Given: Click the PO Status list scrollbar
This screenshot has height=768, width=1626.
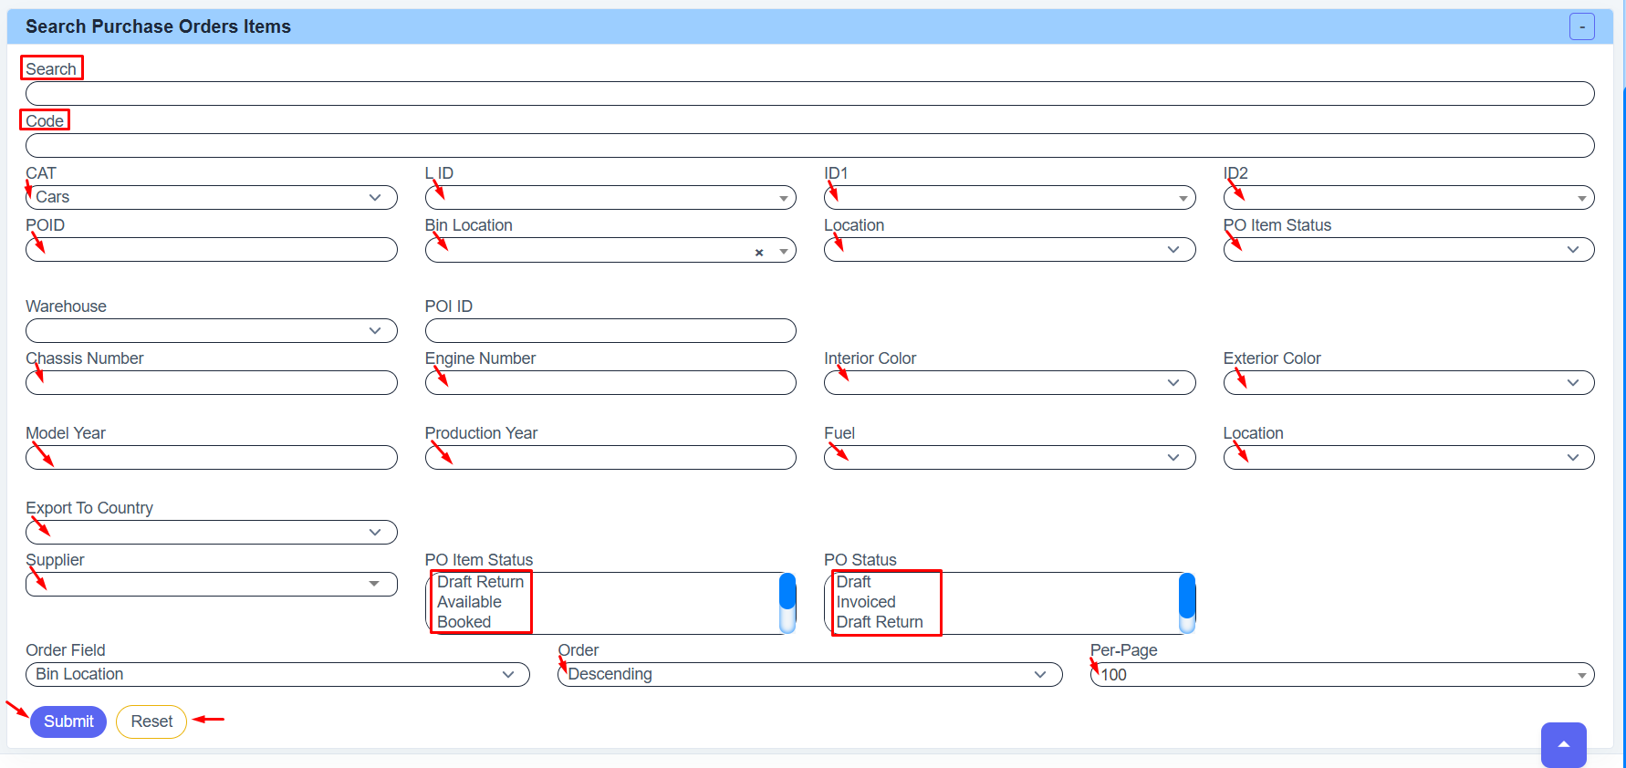Looking at the screenshot, I should coord(1187,603).
